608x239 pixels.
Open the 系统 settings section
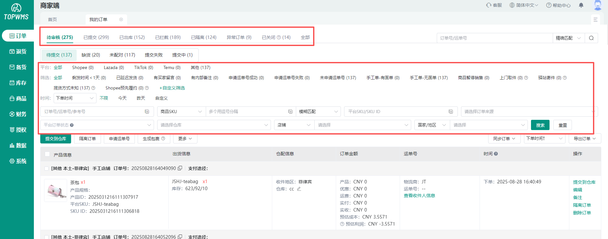coord(18,161)
